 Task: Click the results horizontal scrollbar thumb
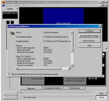pos(40,68)
